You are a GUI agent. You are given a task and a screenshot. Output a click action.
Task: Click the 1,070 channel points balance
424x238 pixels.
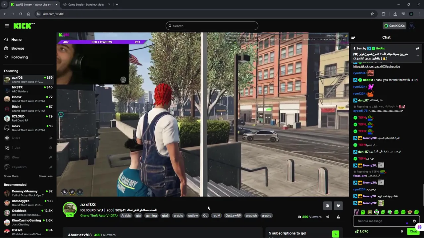362,231
